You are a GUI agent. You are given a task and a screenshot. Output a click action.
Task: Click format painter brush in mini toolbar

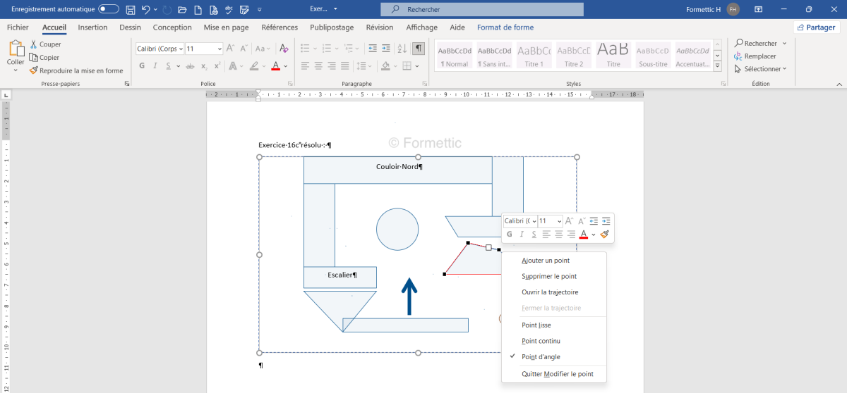pos(604,234)
